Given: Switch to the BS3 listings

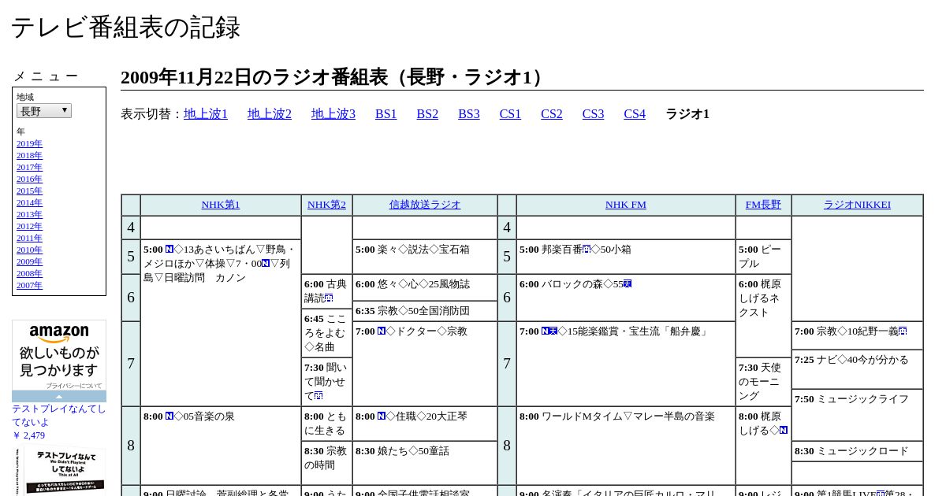Looking at the screenshot, I should click(x=469, y=114).
